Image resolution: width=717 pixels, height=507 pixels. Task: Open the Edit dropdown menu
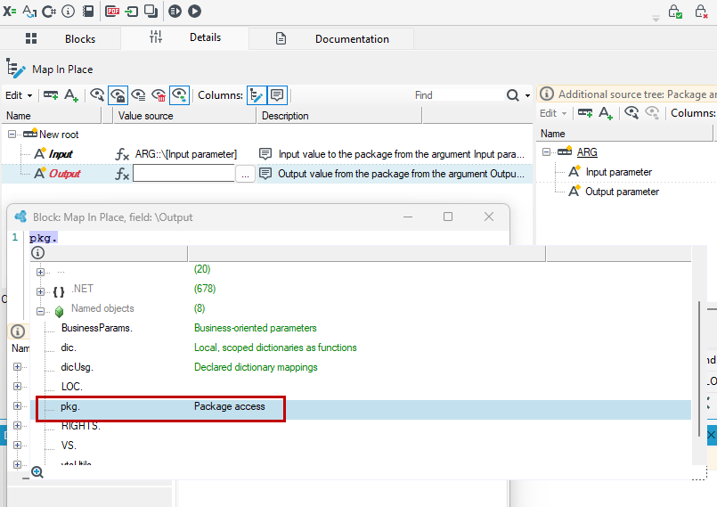click(19, 95)
